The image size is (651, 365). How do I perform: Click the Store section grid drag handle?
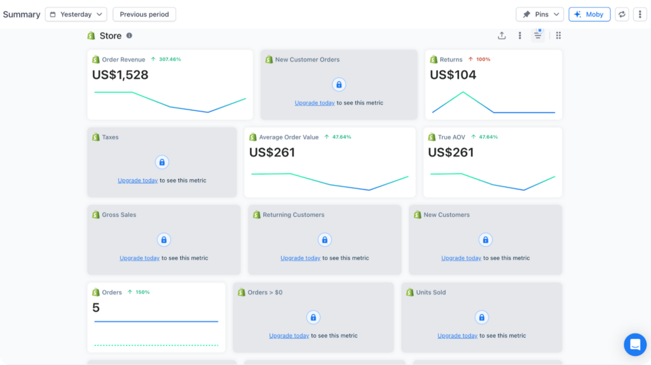click(x=558, y=36)
